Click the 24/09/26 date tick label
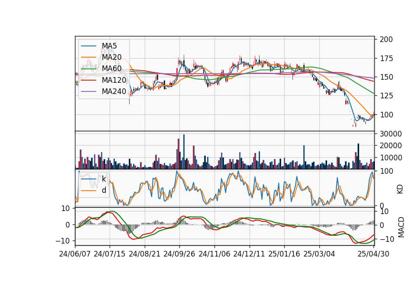This screenshot has width=416, height=299. click(x=179, y=254)
